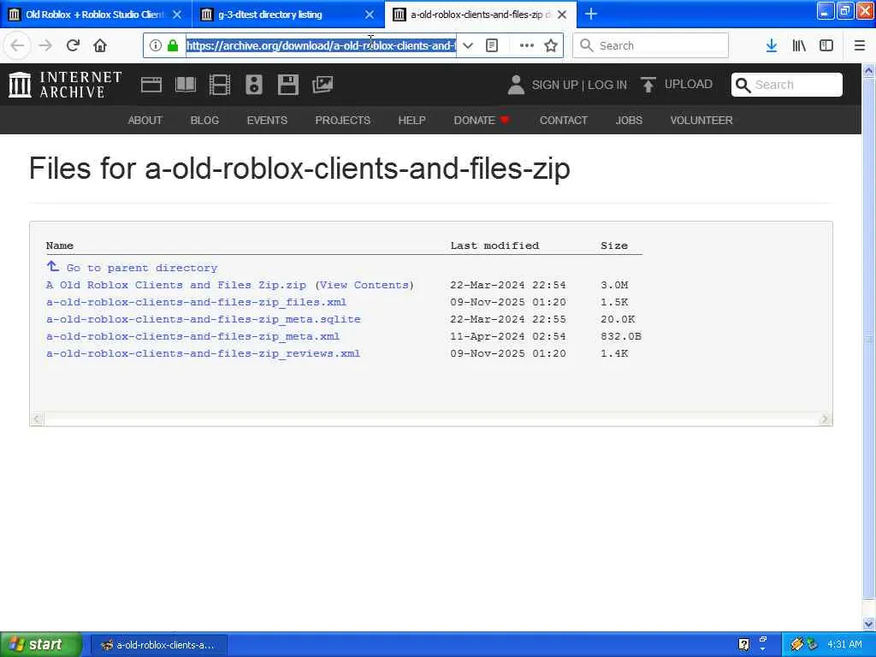876x657 pixels.
Task: Open the VOLUNTEER menu item
Action: pos(701,120)
